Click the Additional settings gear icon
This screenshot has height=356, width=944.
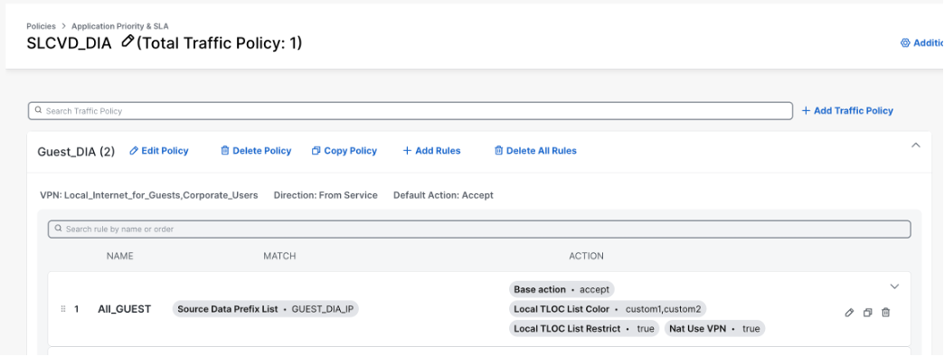(x=905, y=42)
